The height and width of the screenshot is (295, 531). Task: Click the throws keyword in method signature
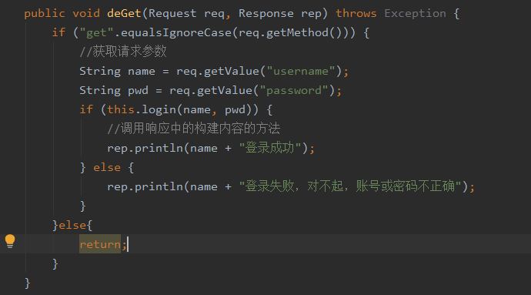356,13
